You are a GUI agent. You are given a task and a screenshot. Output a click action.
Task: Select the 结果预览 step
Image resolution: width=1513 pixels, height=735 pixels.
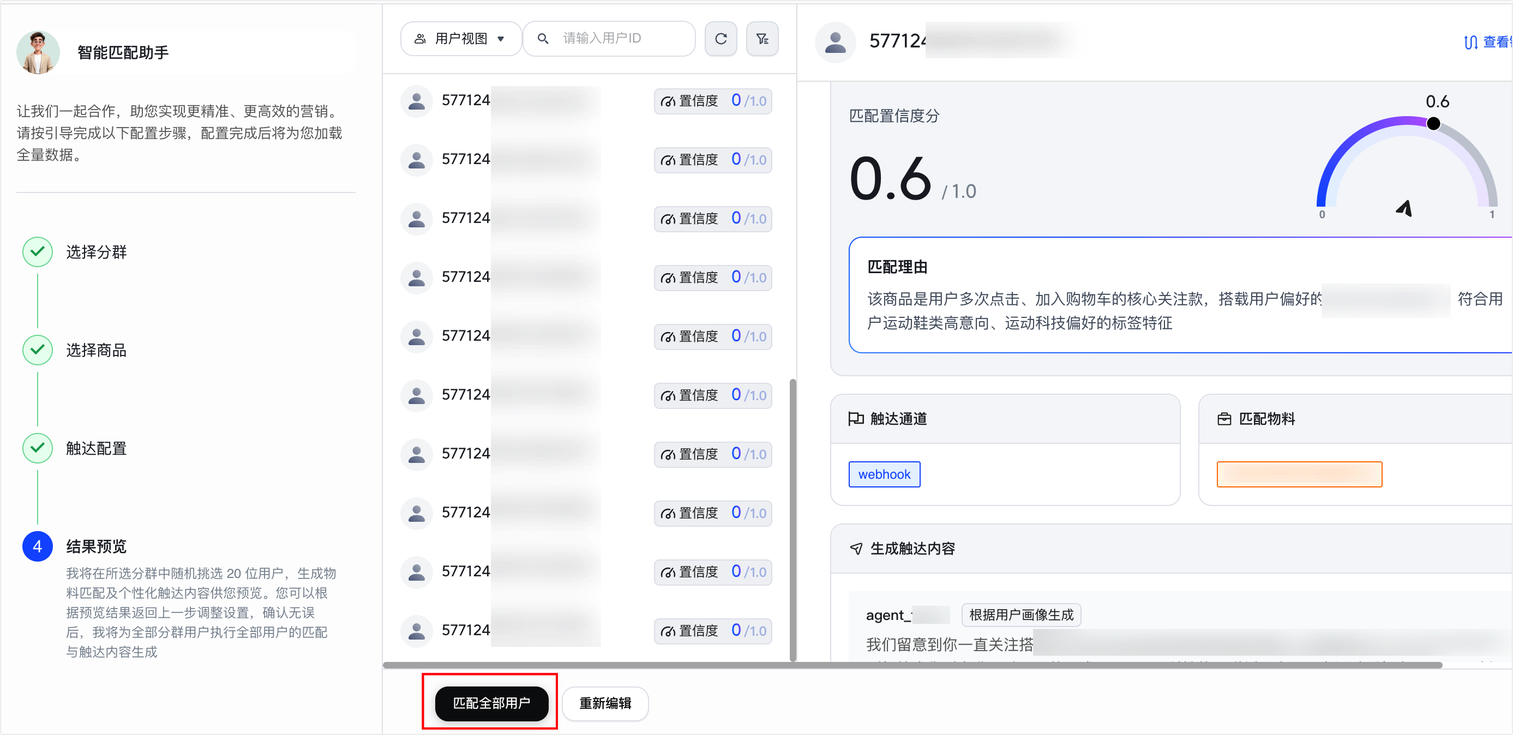(x=97, y=546)
